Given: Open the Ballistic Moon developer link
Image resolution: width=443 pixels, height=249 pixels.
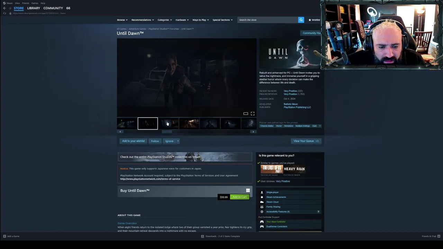Looking at the screenshot, I should [x=291, y=104].
